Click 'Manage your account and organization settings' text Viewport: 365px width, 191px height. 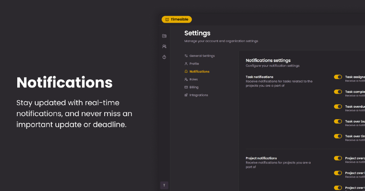click(221, 41)
